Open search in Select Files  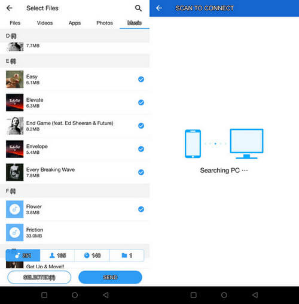[138, 8]
